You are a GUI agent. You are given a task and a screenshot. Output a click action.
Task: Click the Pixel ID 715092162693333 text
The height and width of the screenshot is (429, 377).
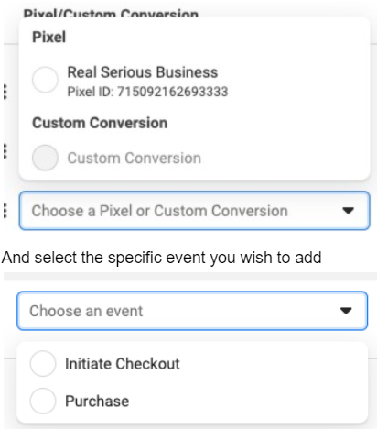(x=147, y=92)
